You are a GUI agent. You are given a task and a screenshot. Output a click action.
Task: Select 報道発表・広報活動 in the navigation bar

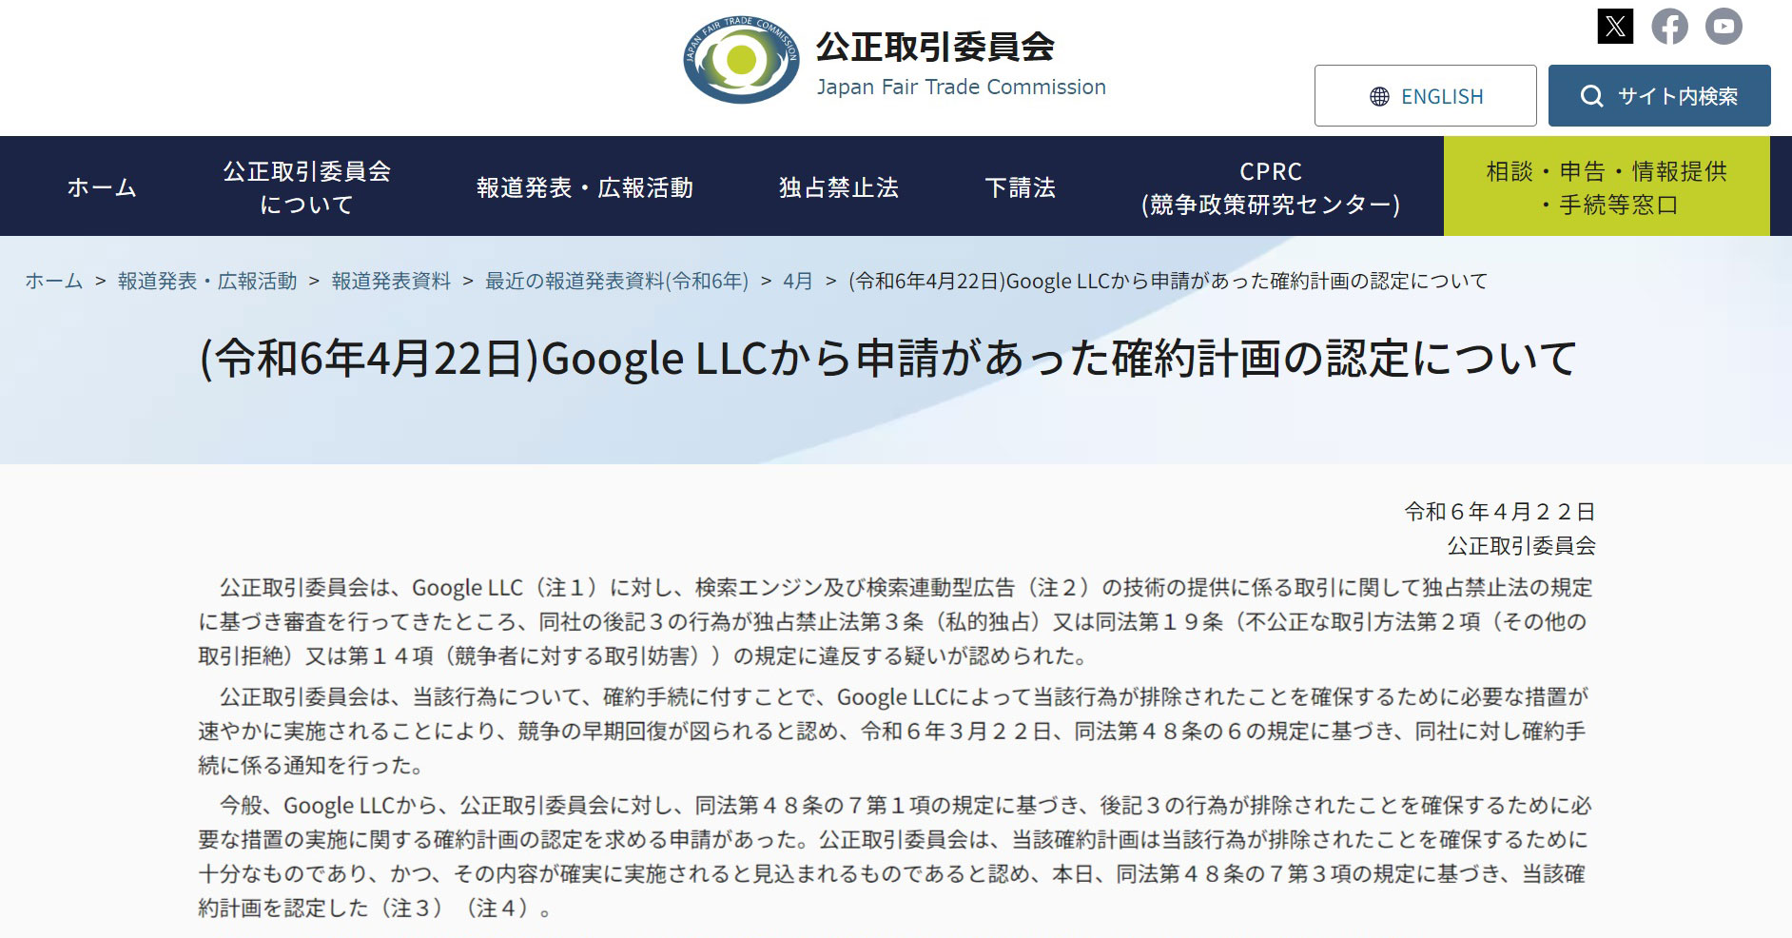584,186
